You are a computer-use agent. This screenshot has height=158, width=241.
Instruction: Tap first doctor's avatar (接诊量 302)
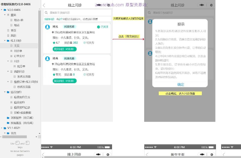click(48, 27)
